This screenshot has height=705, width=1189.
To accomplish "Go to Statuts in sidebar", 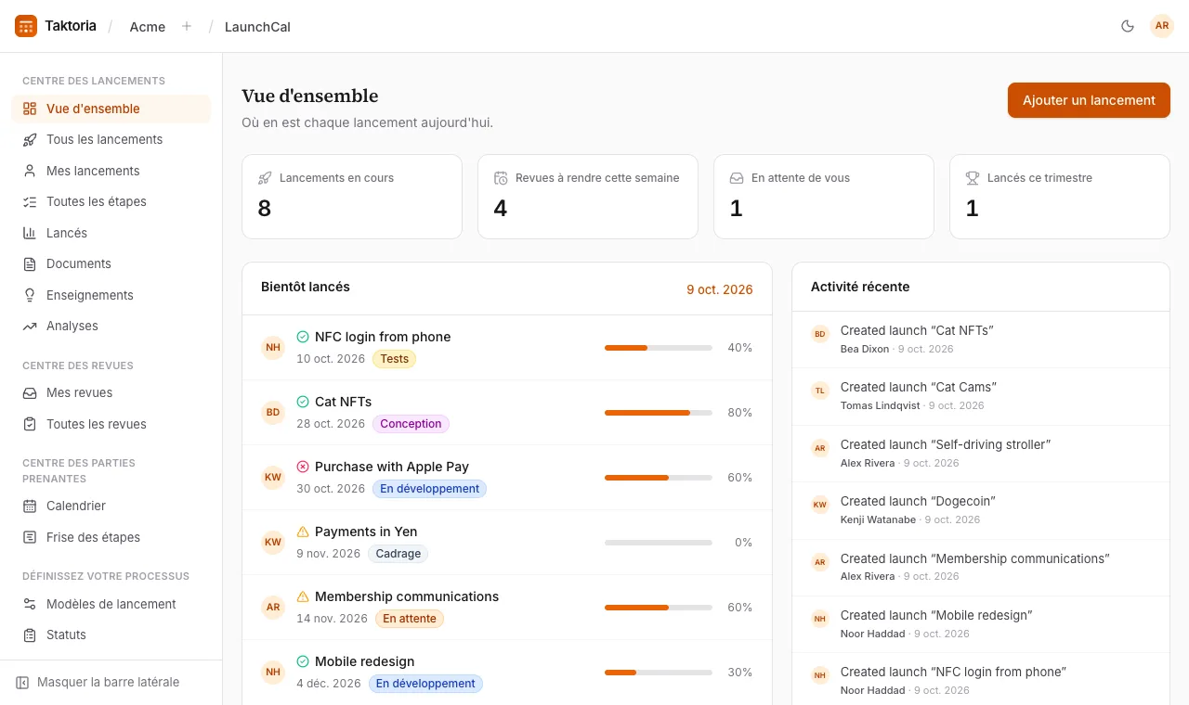I will [x=111, y=634].
